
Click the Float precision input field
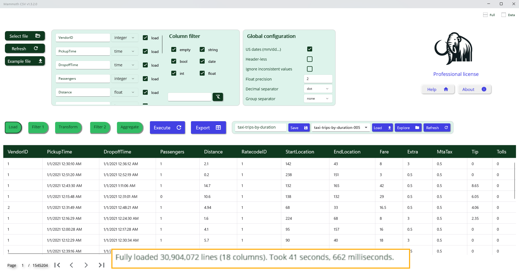click(x=318, y=79)
